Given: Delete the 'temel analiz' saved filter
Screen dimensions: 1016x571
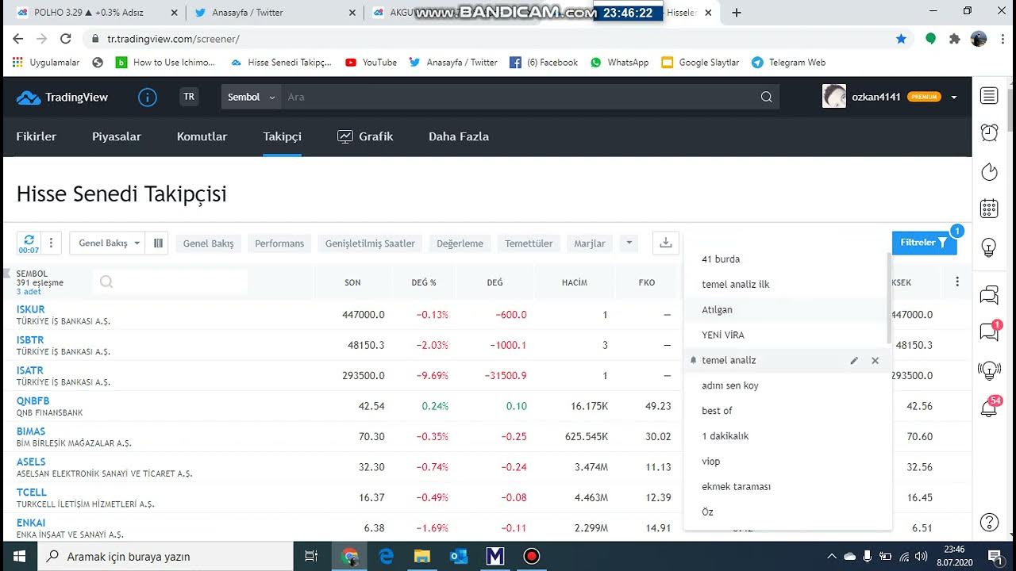Looking at the screenshot, I should (x=875, y=360).
